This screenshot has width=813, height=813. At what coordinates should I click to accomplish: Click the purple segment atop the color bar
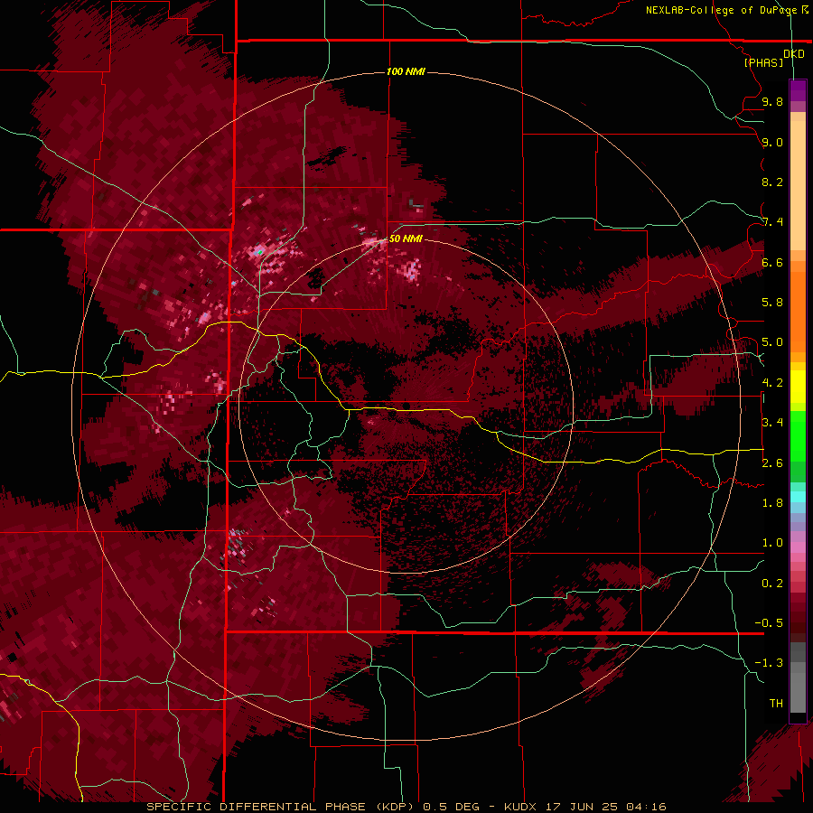pyautogui.click(x=798, y=91)
